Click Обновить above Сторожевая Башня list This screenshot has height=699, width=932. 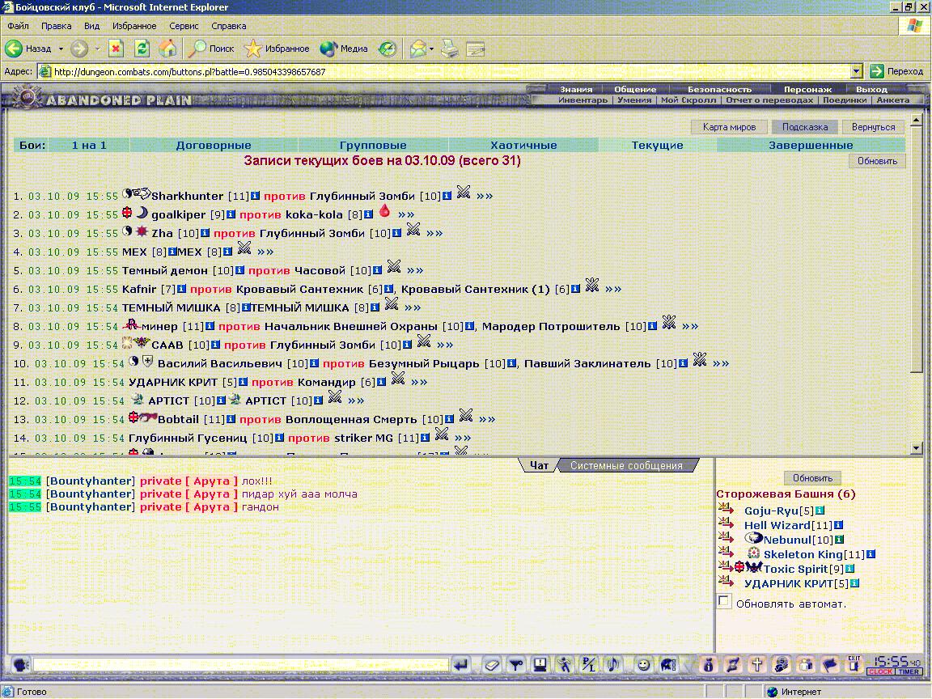click(x=812, y=478)
